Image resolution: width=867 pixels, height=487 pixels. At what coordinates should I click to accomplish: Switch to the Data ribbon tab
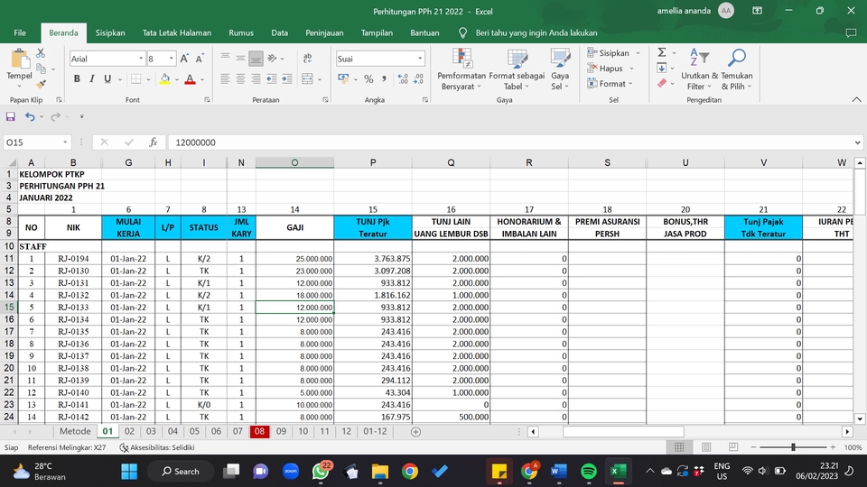click(x=279, y=32)
